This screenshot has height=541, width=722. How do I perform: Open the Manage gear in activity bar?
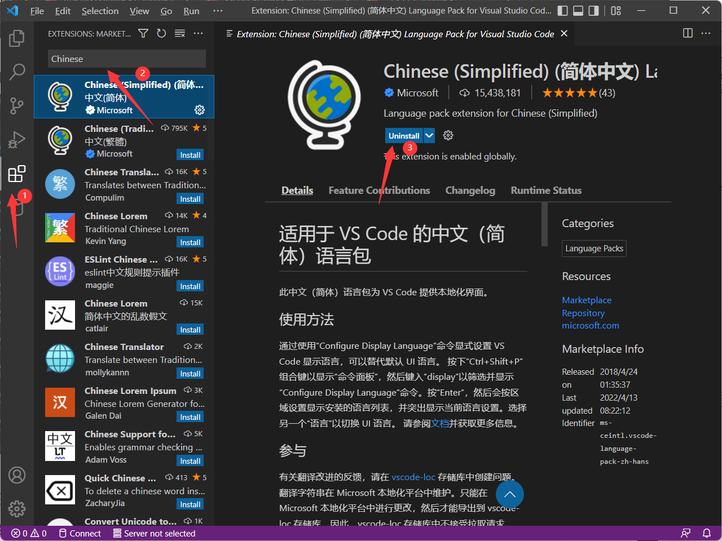[17, 509]
